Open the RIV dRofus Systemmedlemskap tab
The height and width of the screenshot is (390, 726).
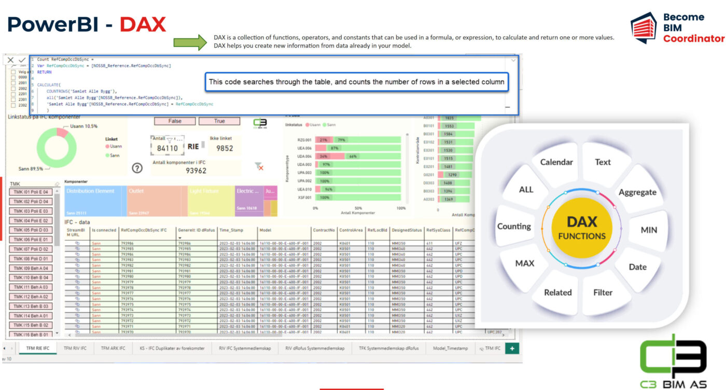pos(315,348)
